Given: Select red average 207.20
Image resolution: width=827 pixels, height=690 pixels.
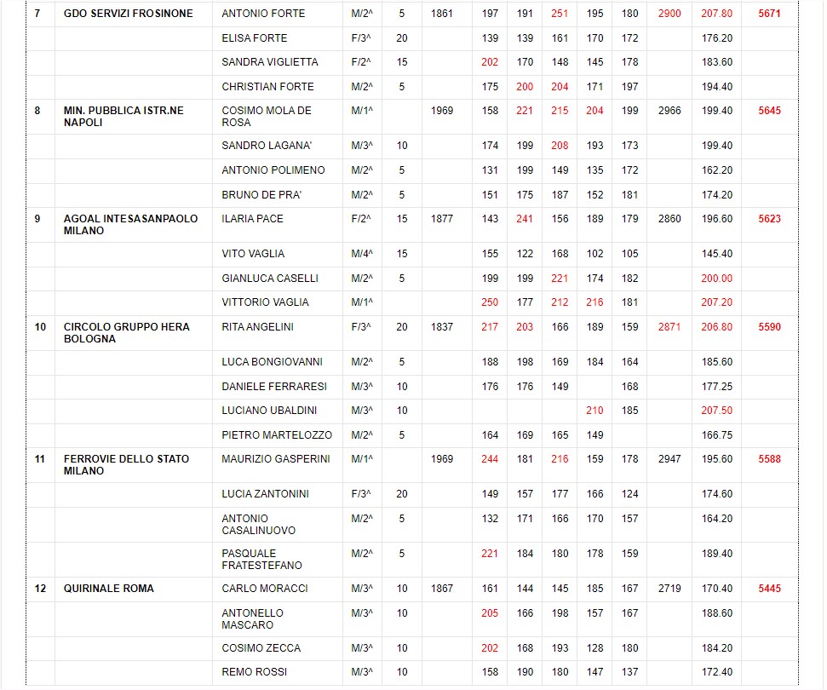Looking at the screenshot, I should click(717, 302).
